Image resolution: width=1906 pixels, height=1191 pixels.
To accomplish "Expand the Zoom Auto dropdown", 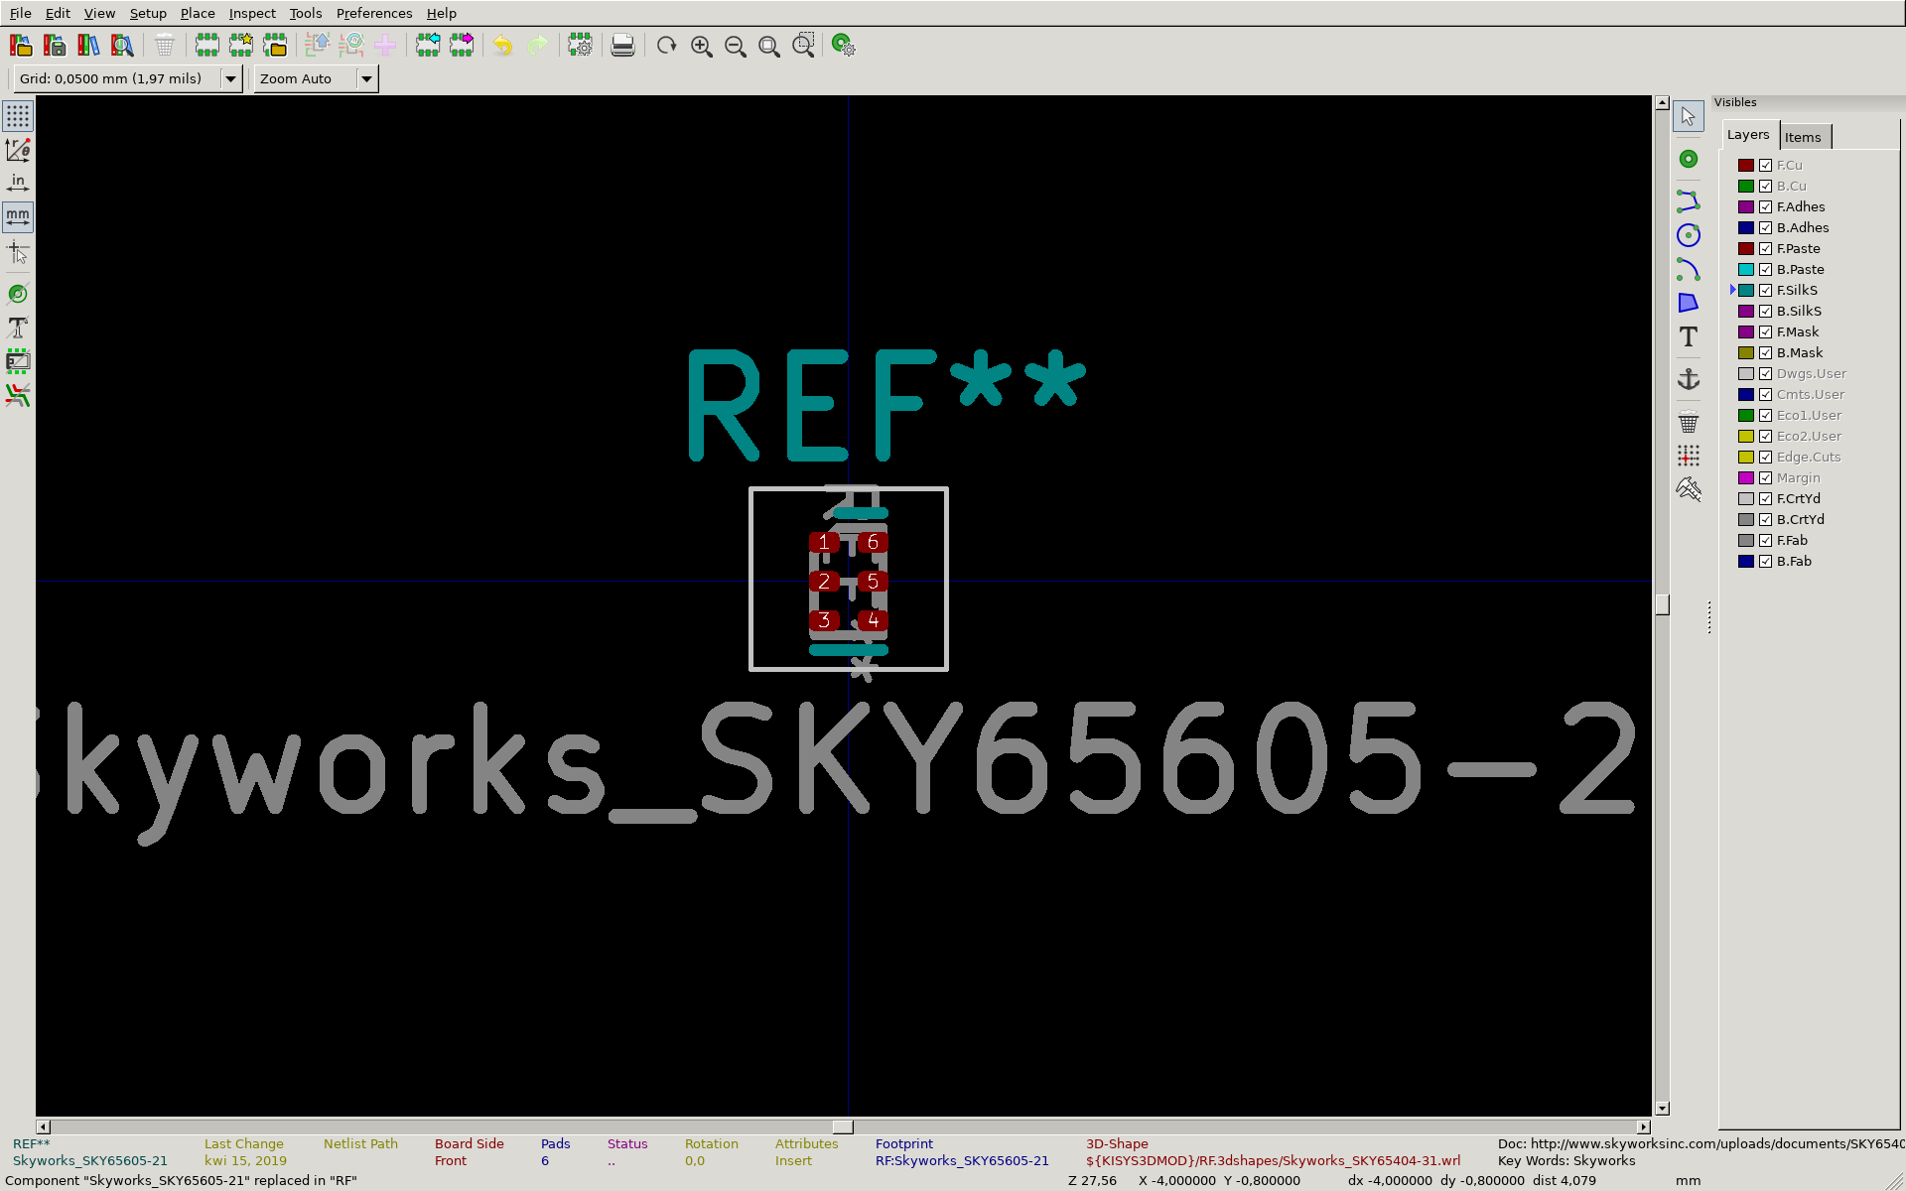I will click(x=366, y=78).
